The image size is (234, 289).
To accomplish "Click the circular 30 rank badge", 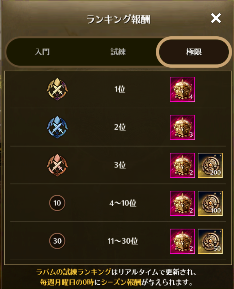I will click(57, 241).
